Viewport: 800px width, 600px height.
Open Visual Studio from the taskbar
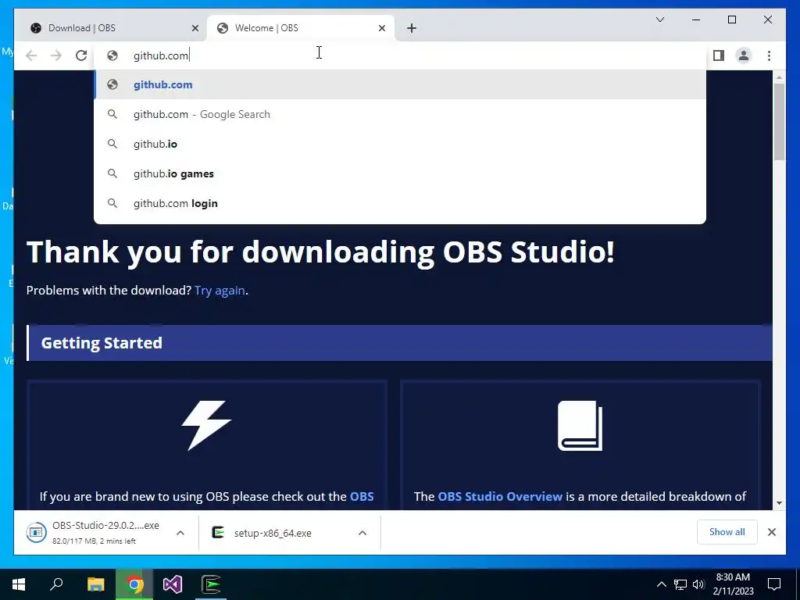pyautogui.click(x=173, y=584)
